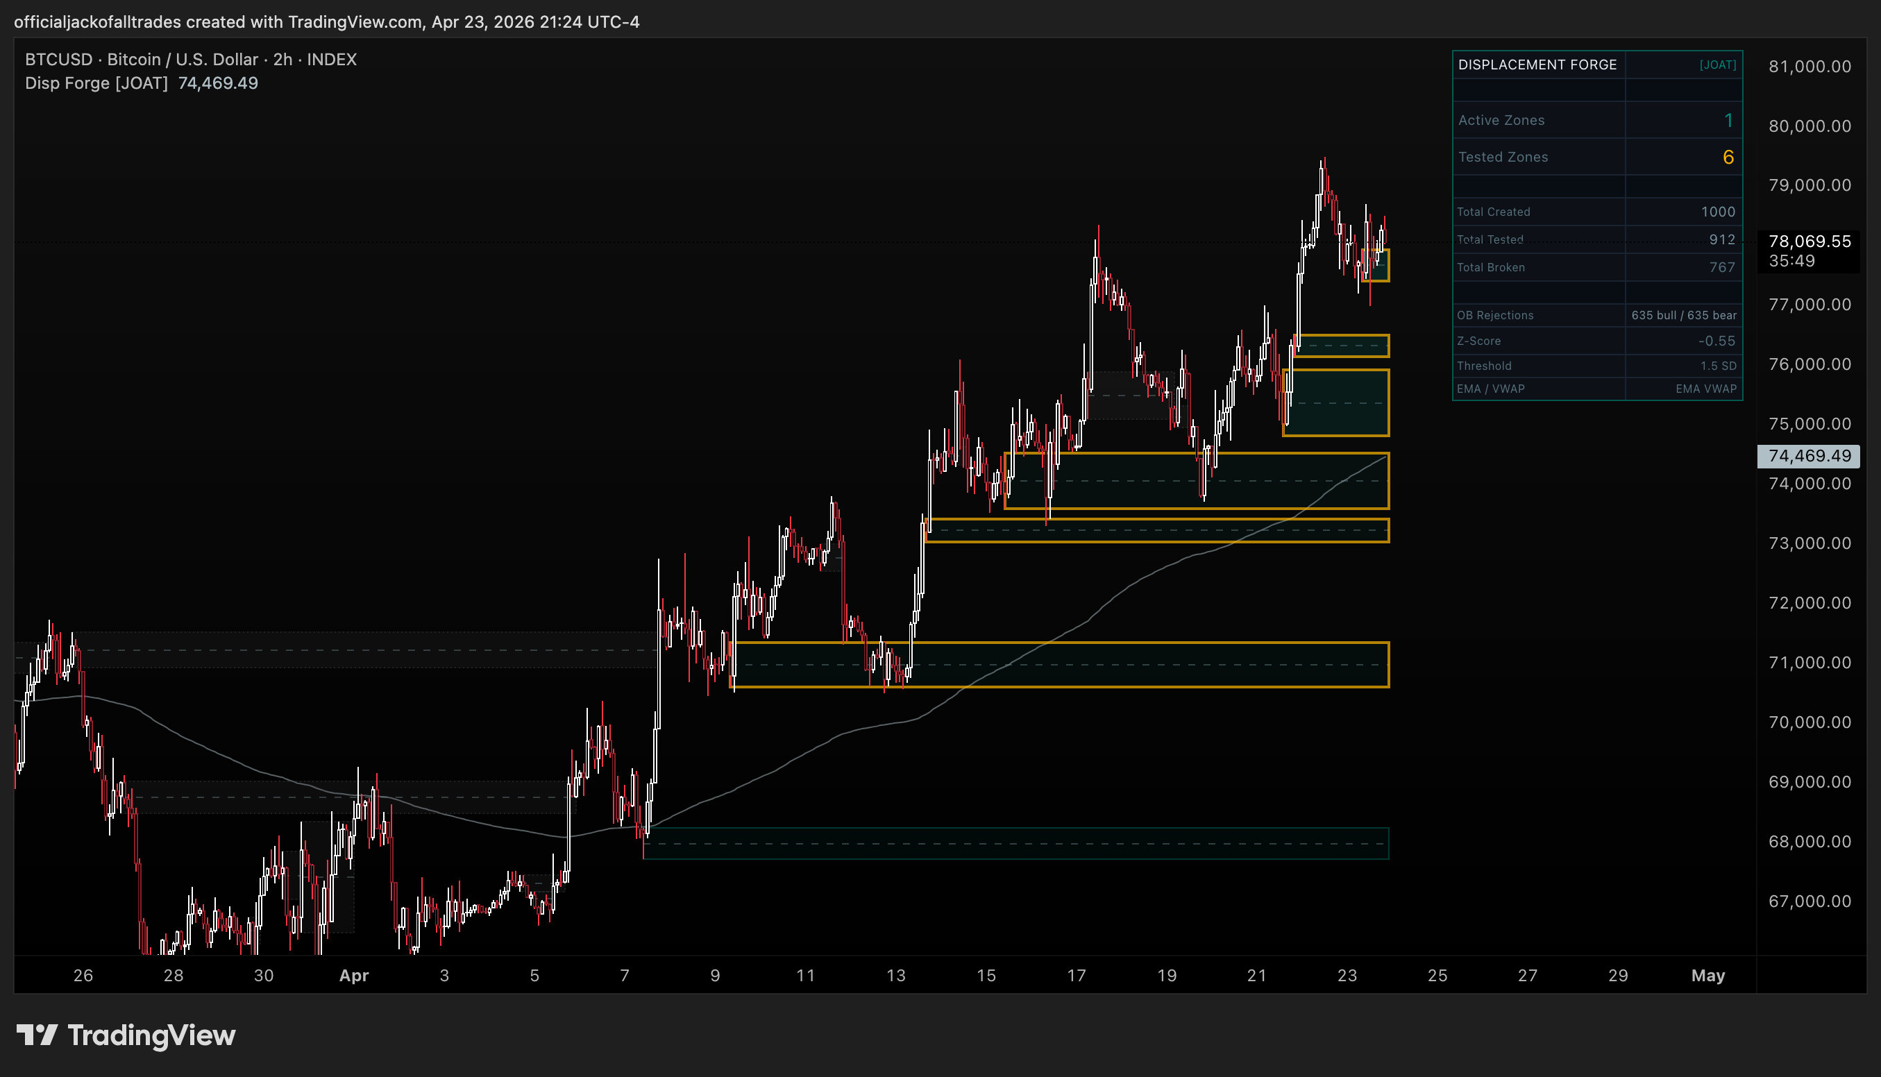Click the TradingView logo at bottom left
This screenshot has height=1077, width=1881.
click(x=126, y=1035)
